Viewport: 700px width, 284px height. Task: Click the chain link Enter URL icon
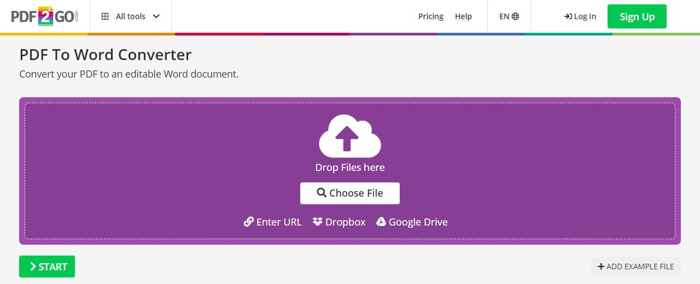coord(249,222)
